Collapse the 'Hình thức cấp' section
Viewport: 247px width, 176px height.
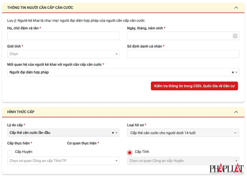pos(236,112)
